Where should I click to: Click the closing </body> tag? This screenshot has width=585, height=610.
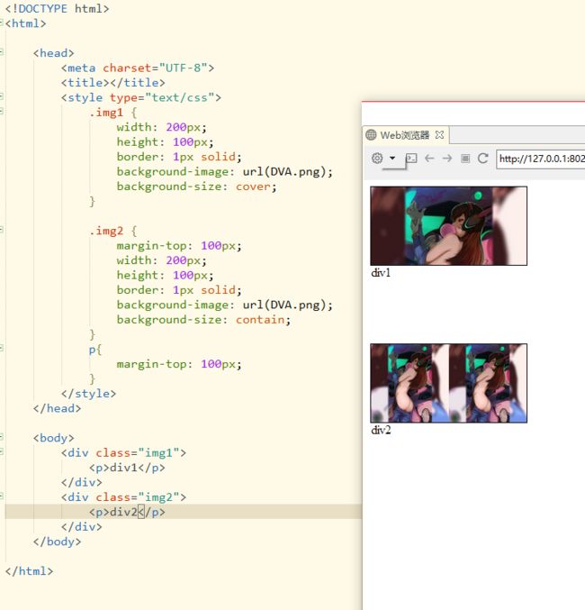[x=57, y=542]
